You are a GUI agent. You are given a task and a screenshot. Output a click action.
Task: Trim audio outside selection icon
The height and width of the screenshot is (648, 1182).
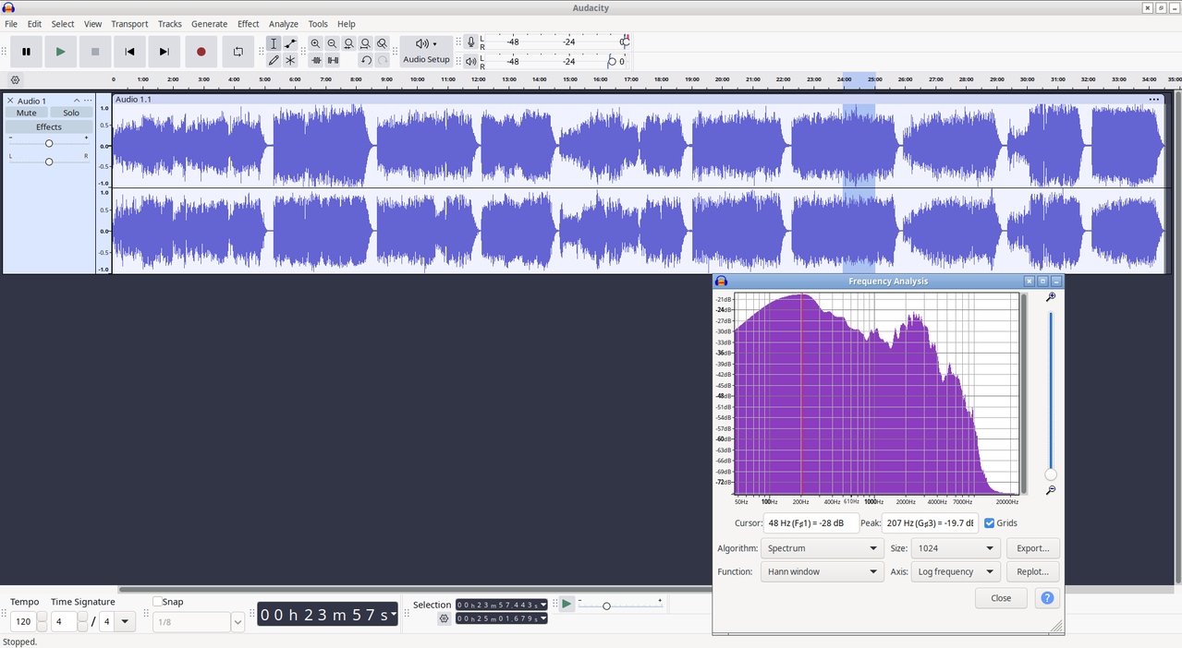pos(316,60)
